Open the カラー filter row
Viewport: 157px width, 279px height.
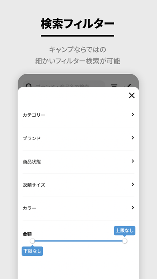[x=78, y=208]
